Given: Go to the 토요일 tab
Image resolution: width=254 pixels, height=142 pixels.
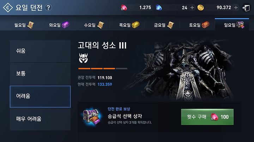Looking at the screenshot, I should pos(199,25).
